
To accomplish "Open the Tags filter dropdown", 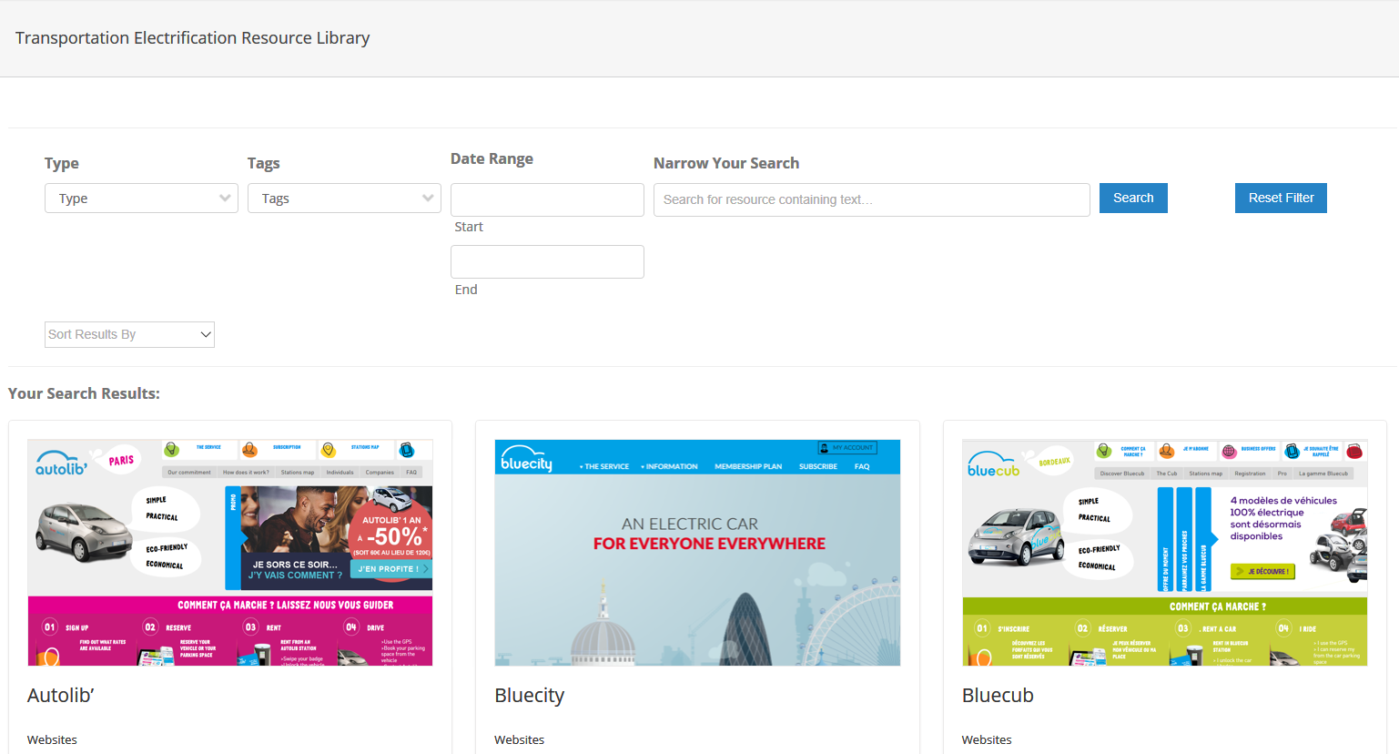I will 344,199.
